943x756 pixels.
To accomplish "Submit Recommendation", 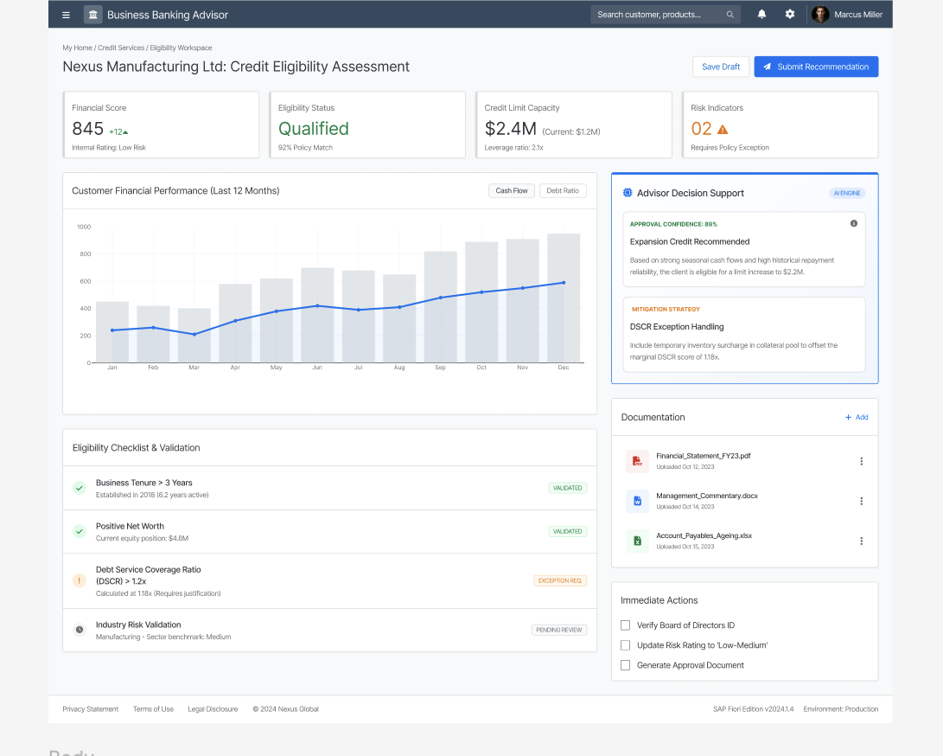I will (816, 67).
